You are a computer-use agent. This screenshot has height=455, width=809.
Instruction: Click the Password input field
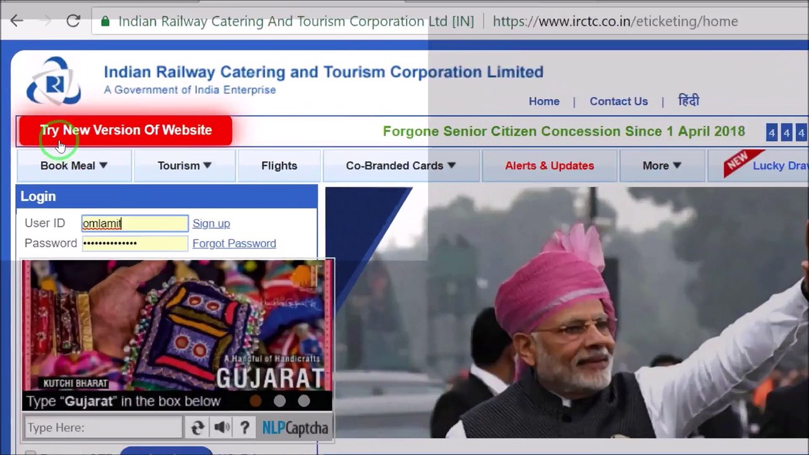point(135,243)
